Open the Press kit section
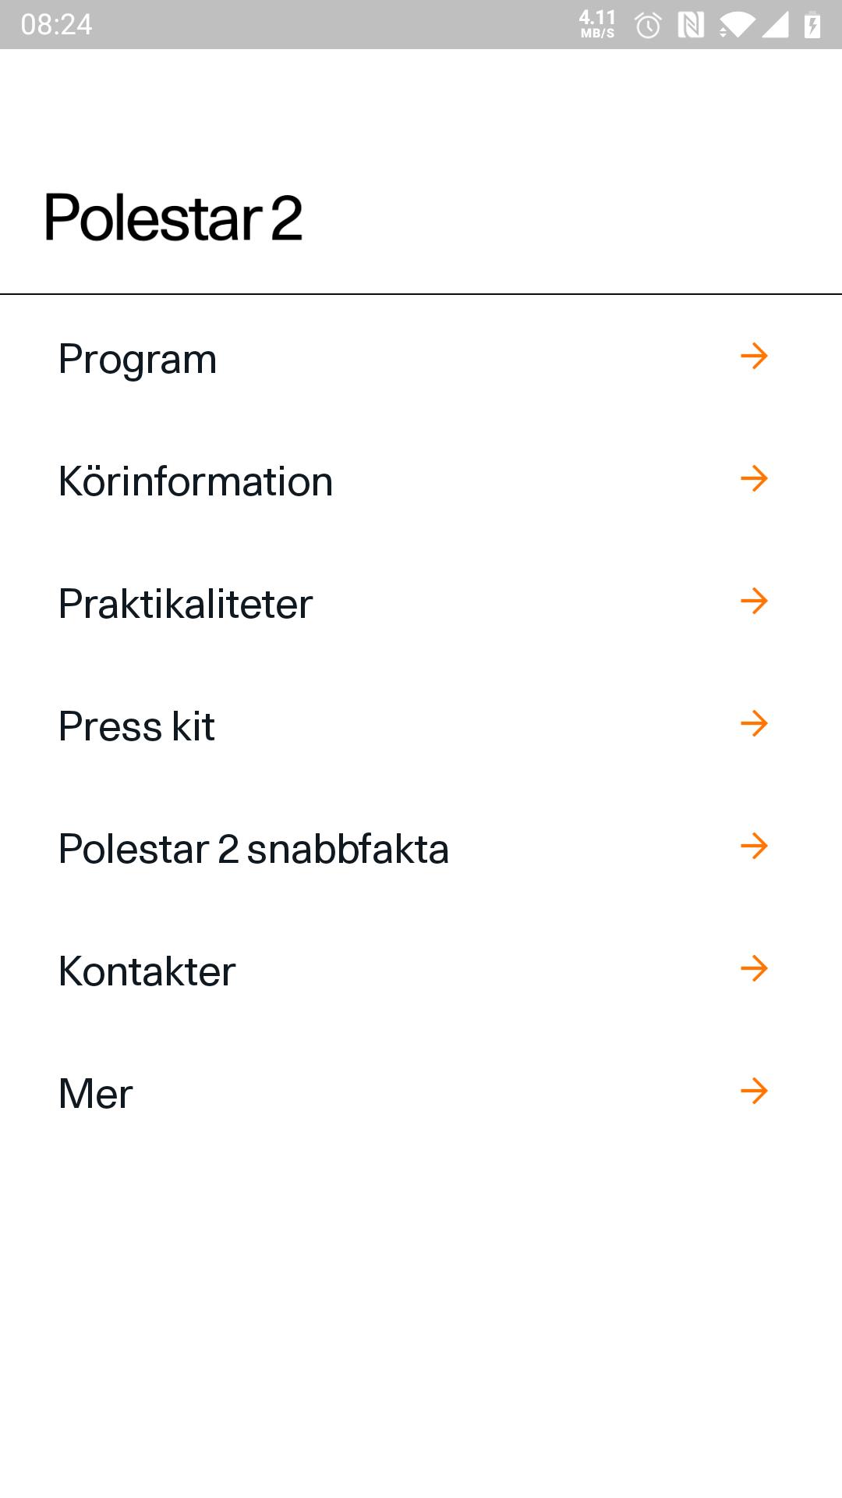 pyautogui.click(x=421, y=726)
